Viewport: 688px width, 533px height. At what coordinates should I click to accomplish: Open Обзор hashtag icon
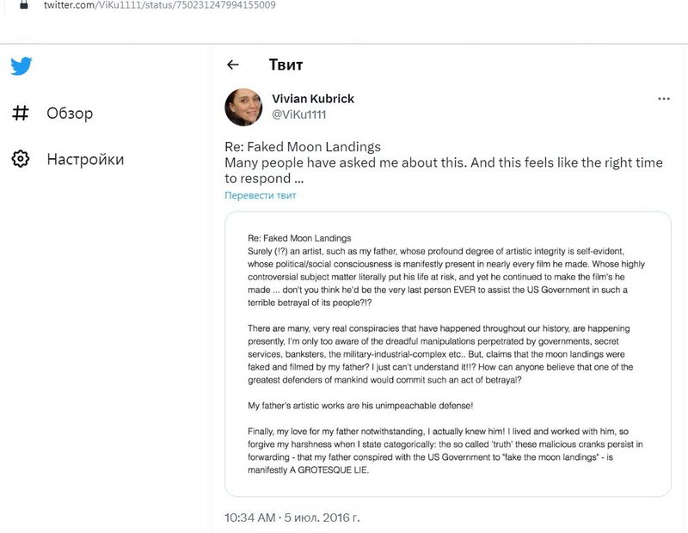tap(20, 113)
